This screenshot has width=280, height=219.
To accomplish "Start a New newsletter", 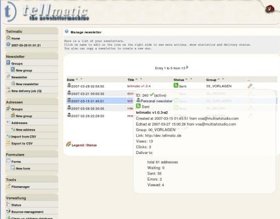I will [27, 84].
